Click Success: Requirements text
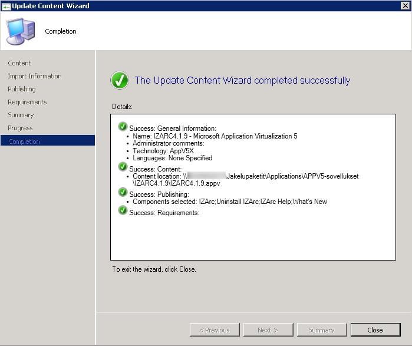The image size is (412, 346). click(x=164, y=213)
